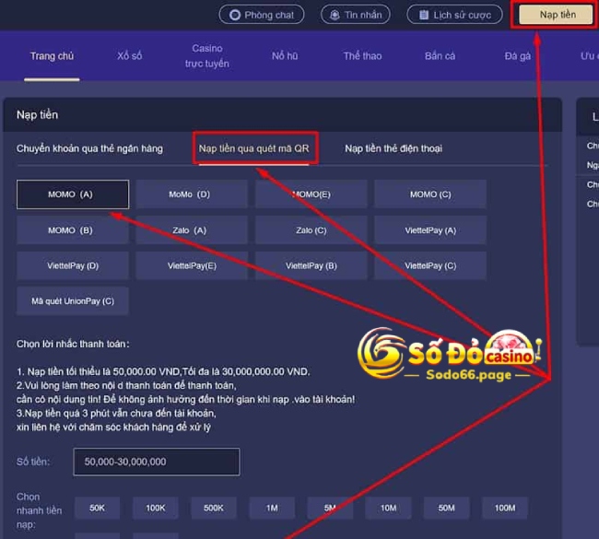Image resolution: width=599 pixels, height=539 pixels.
Task: Switch to Nạp tiền qua quét mã QR tab
Action: click(253, 148)
